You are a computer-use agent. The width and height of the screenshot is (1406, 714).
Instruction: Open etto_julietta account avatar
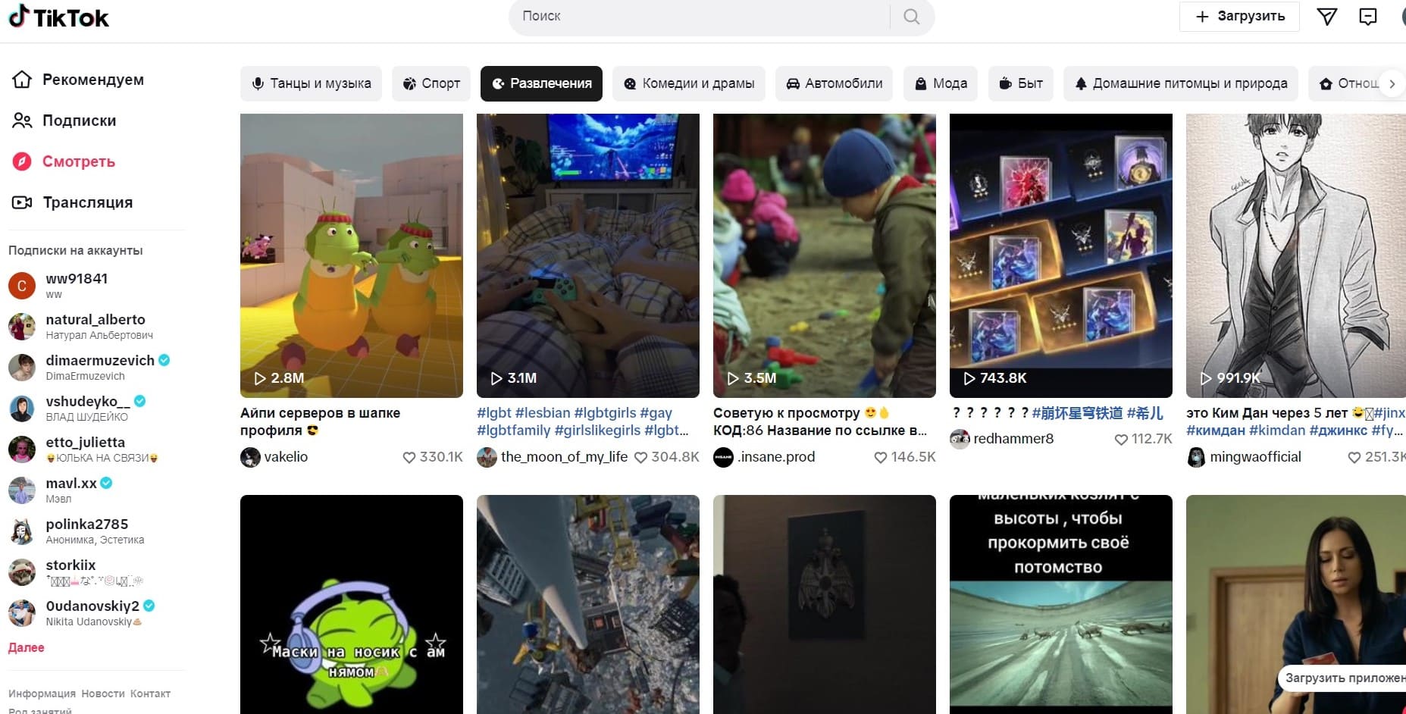[x=22, y=449]
